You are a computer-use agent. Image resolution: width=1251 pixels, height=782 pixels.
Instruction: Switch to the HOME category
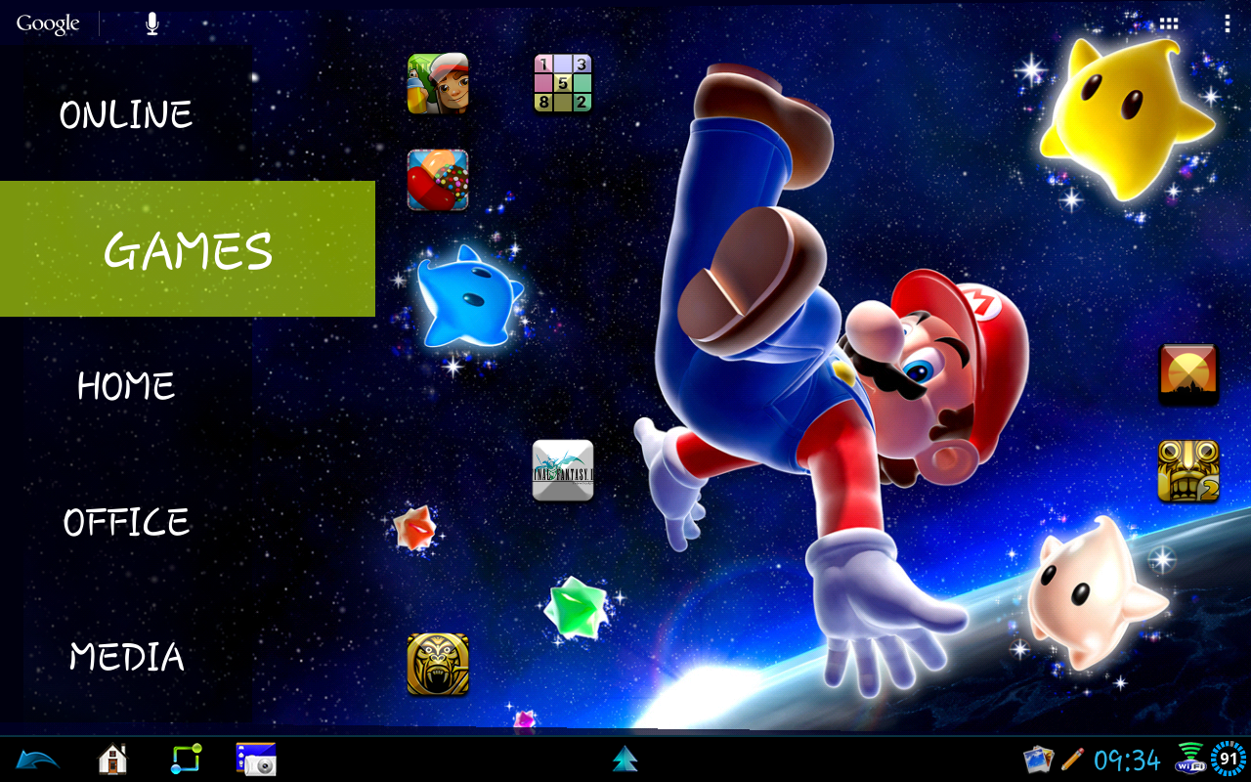coord(126,385)
